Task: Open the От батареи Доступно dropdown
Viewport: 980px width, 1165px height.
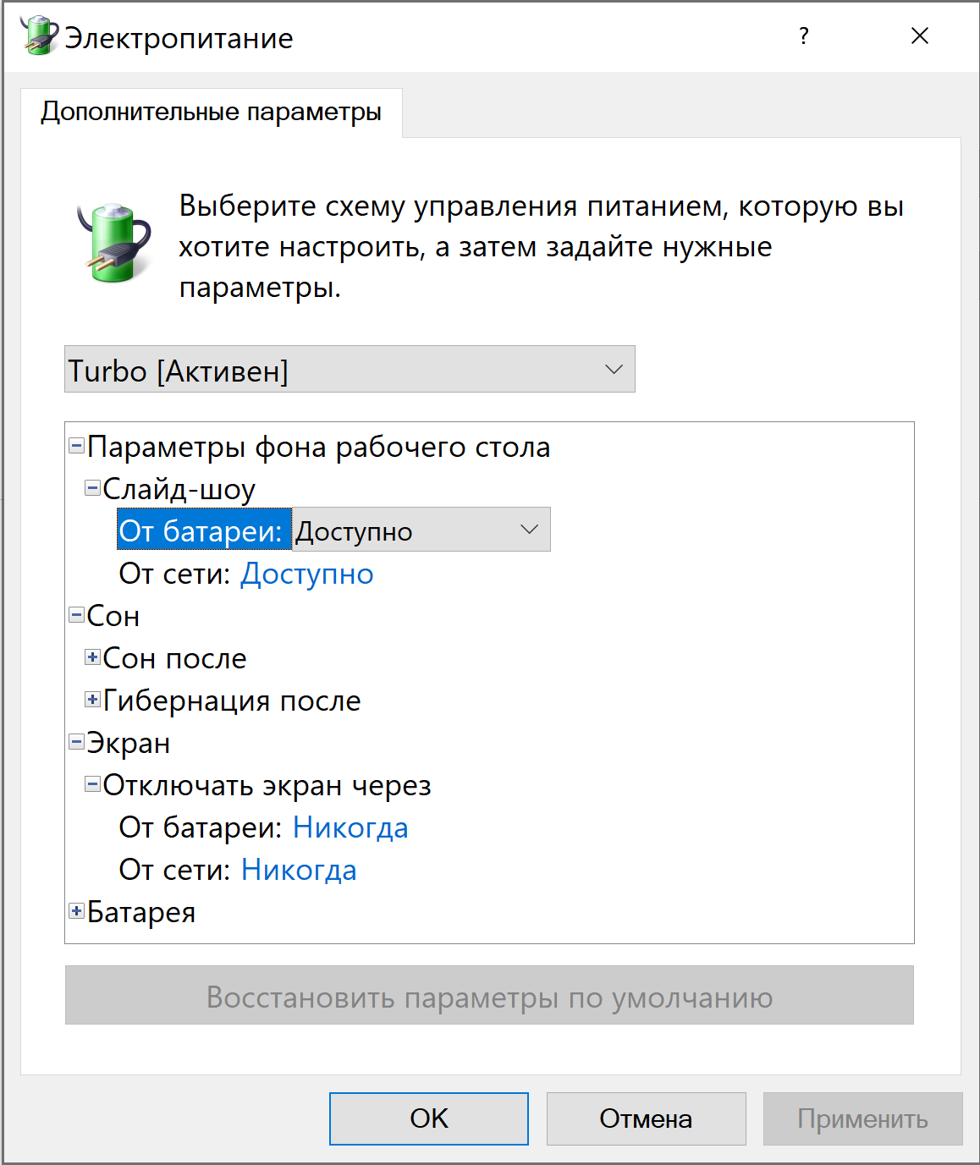Action: [x=421, y=530]
